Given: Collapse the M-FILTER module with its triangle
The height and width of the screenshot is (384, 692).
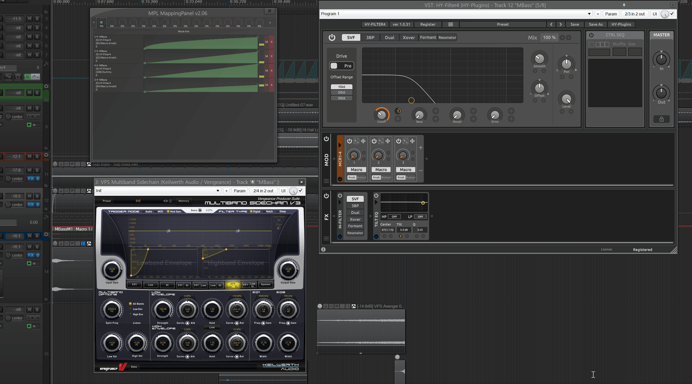Looking at the screenshot, I should [340, 202].
